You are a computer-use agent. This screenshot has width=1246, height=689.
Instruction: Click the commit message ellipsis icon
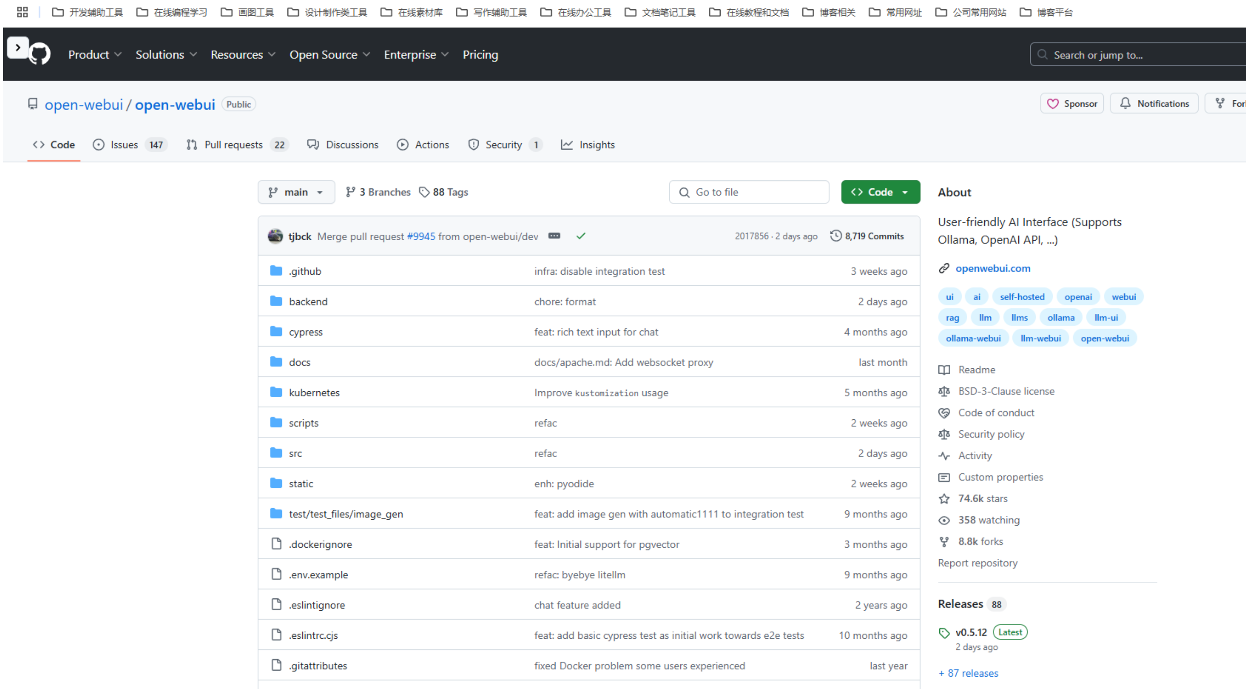[x=554, y=236]
